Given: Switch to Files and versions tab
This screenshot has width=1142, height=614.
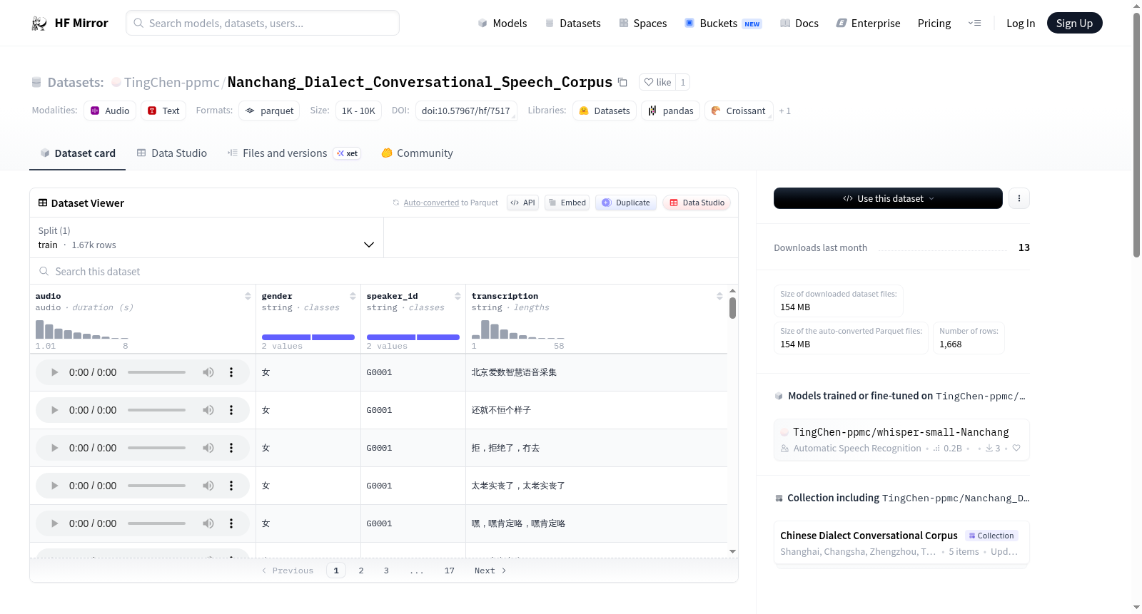Looking at the screenshot, I should click(x=294, y=153).
